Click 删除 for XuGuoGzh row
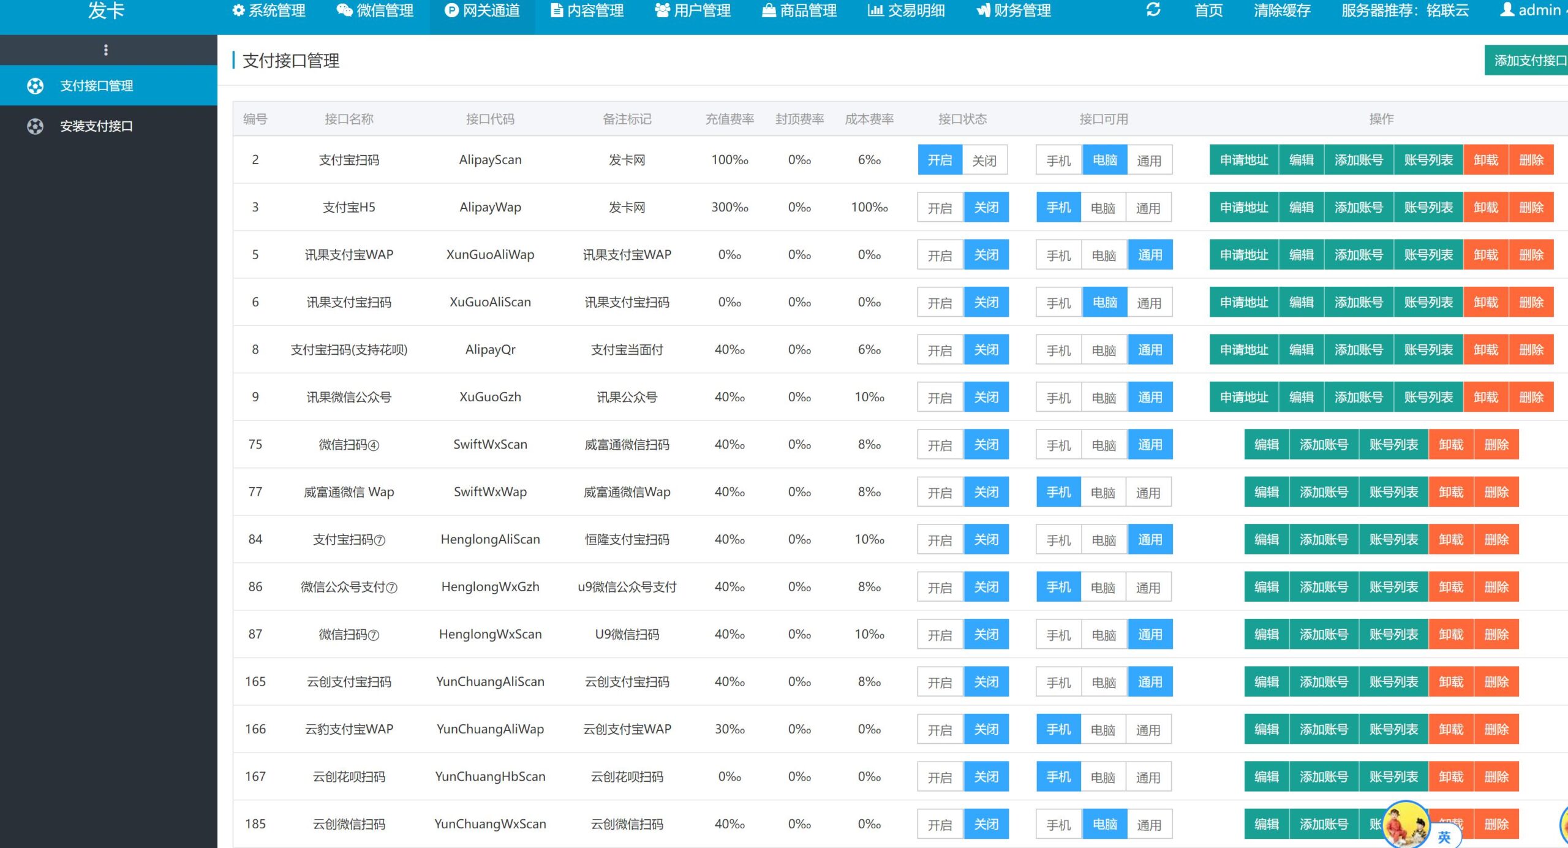1568x848 pixels. tap(1532, 398)
